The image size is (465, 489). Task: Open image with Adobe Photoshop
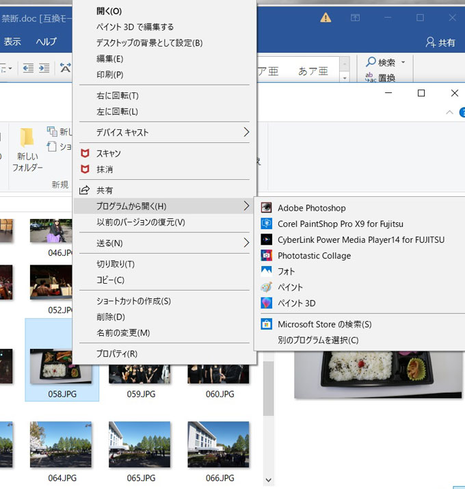[311, 208]
